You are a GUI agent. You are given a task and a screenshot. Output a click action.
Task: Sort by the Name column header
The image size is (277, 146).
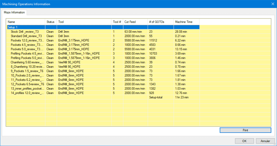(25, 22)
